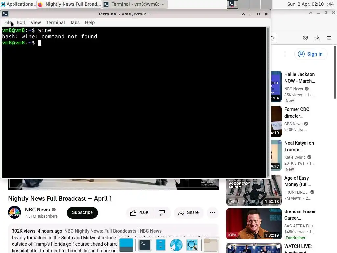The image size is (337, 253).
Task: Click the YouTube Sign in button
Action: pos(311,54)
